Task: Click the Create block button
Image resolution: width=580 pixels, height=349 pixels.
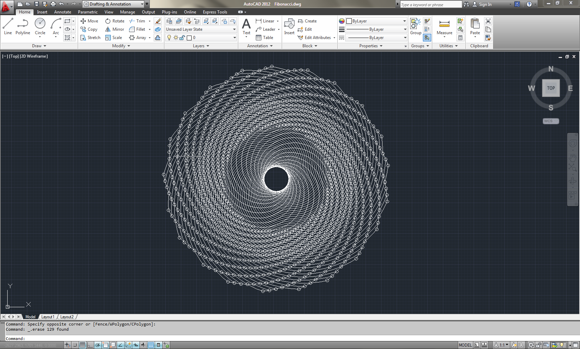Action: click(x=307, y=21)
